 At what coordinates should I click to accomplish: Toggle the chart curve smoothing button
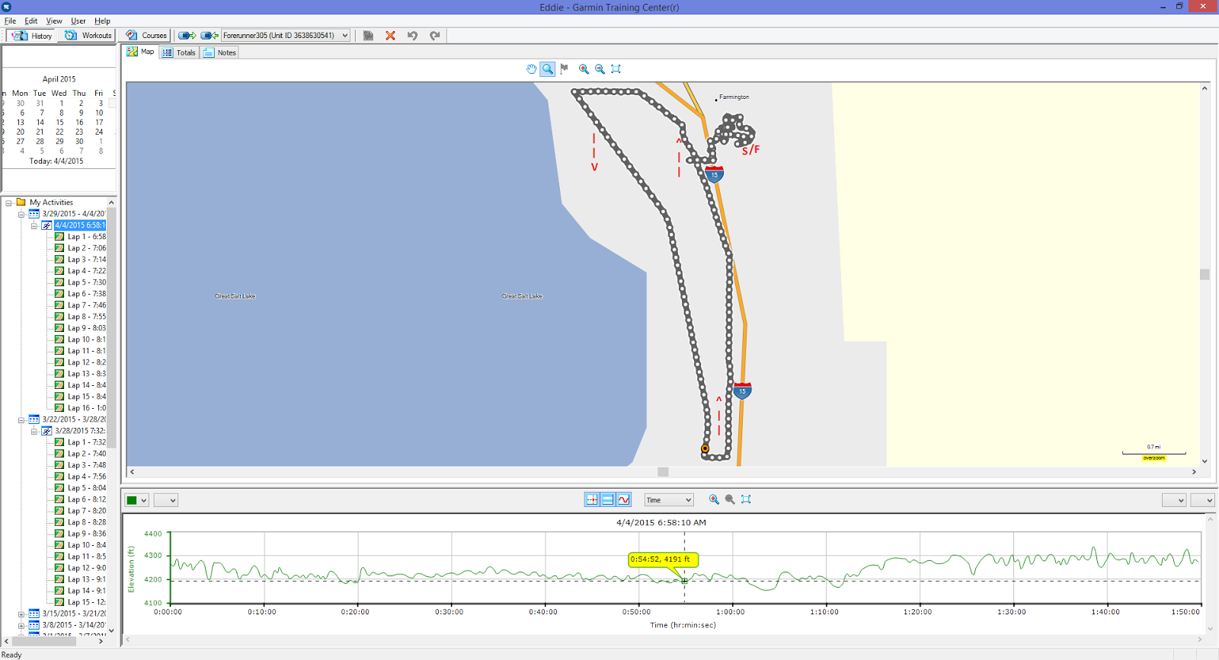coord(624,499)
